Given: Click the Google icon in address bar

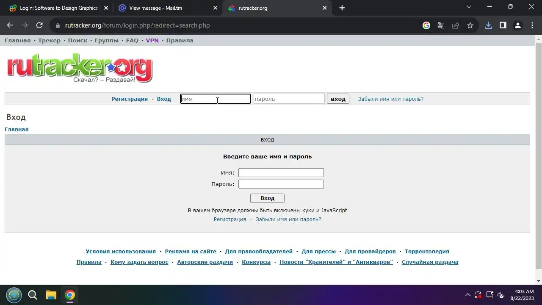Looking at the screenshot, I should click(426, 25).
